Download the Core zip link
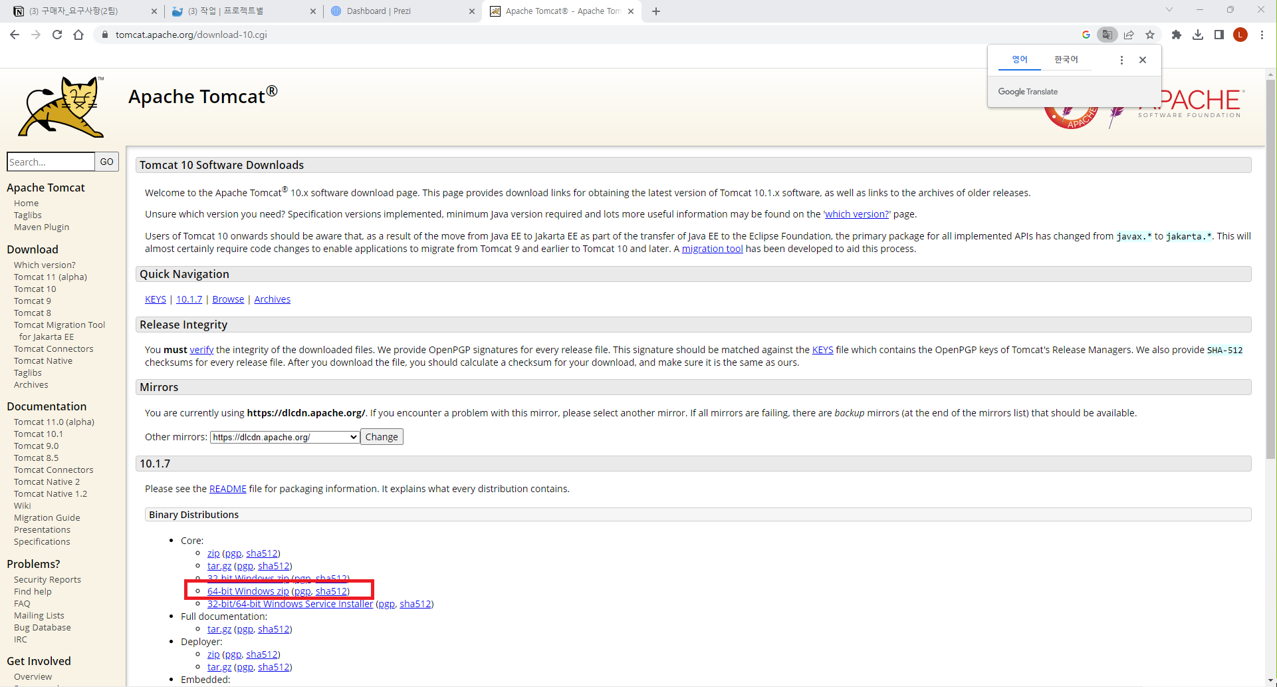Viewport: 1277px width, 687px height. click(213, 553)
